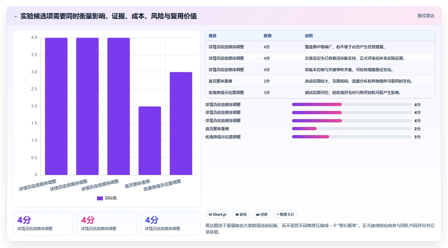The height and width of the screenshot is (248, 448).
Task: Click the 首页整体重做 bar in the chart
Action: [x=150, y=141]
